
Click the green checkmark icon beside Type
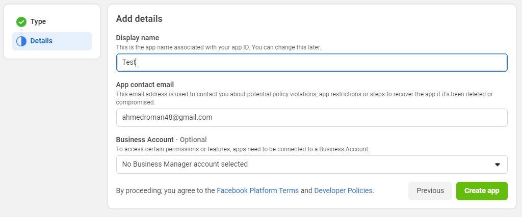pyautogui.click(x=21, y=22)
